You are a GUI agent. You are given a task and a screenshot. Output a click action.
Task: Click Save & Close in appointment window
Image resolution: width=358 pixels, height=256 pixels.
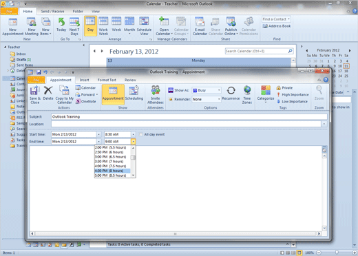(x=34, y=94)
